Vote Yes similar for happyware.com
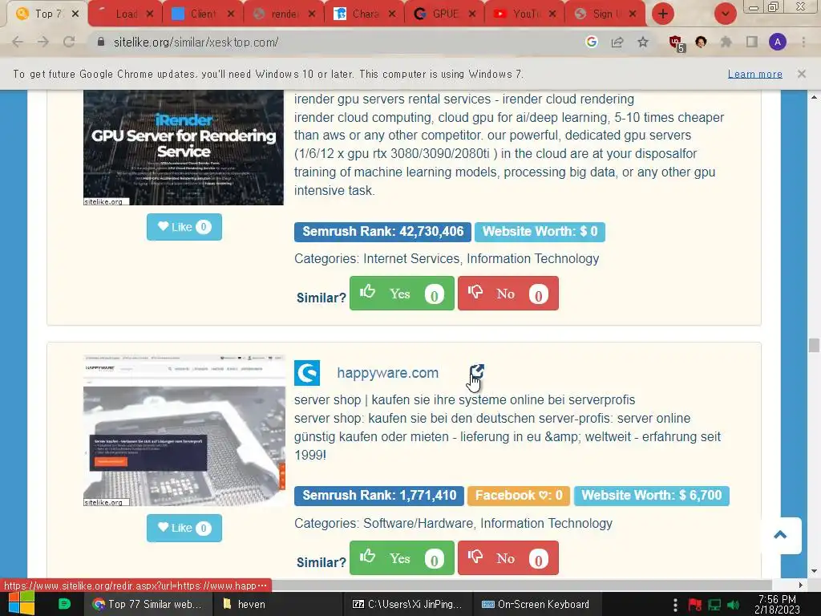This screenshot has height=616, width=821. 402,558
